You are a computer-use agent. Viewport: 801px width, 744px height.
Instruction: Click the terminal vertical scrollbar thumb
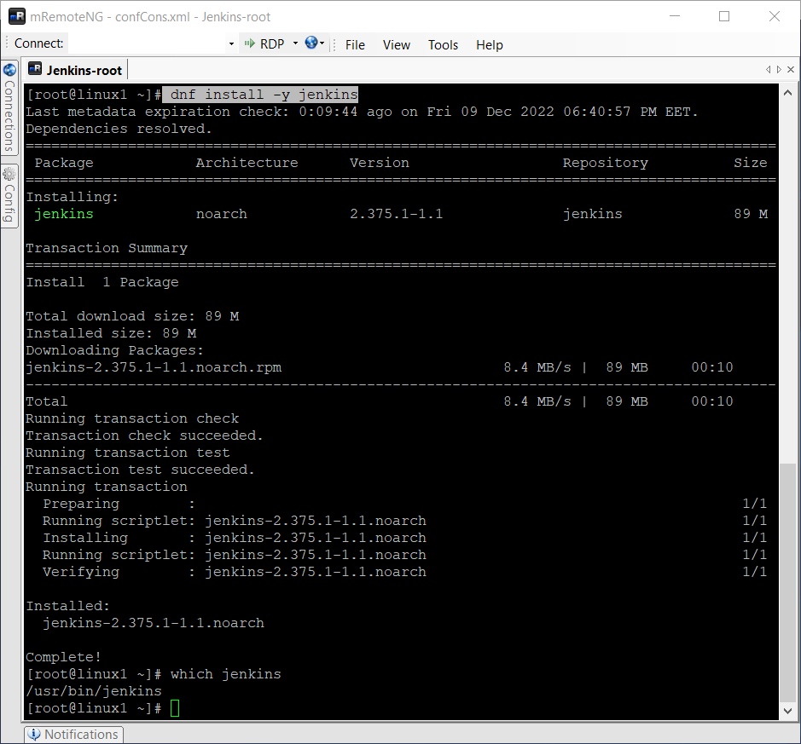click(x=787, y=582)
